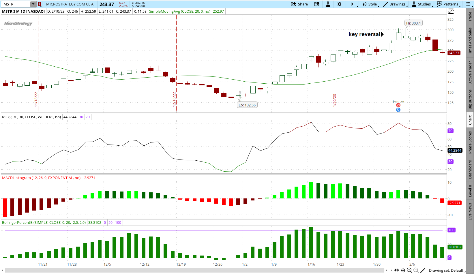
Task: Open Drawing set: Default dropdown
Action: coord(447,270)
